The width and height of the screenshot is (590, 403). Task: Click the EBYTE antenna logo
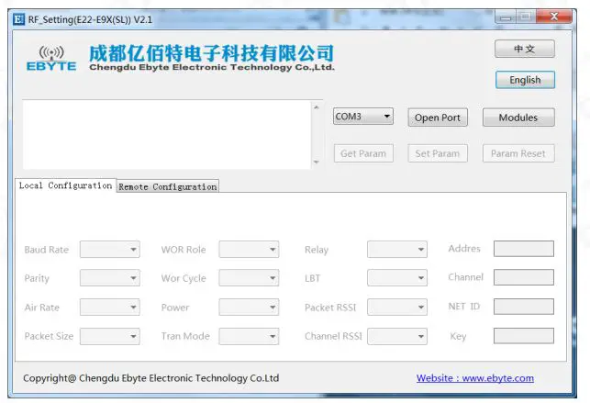51,58
